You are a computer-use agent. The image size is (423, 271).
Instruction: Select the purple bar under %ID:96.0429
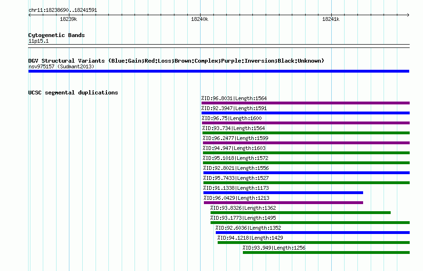pos(283,203)
